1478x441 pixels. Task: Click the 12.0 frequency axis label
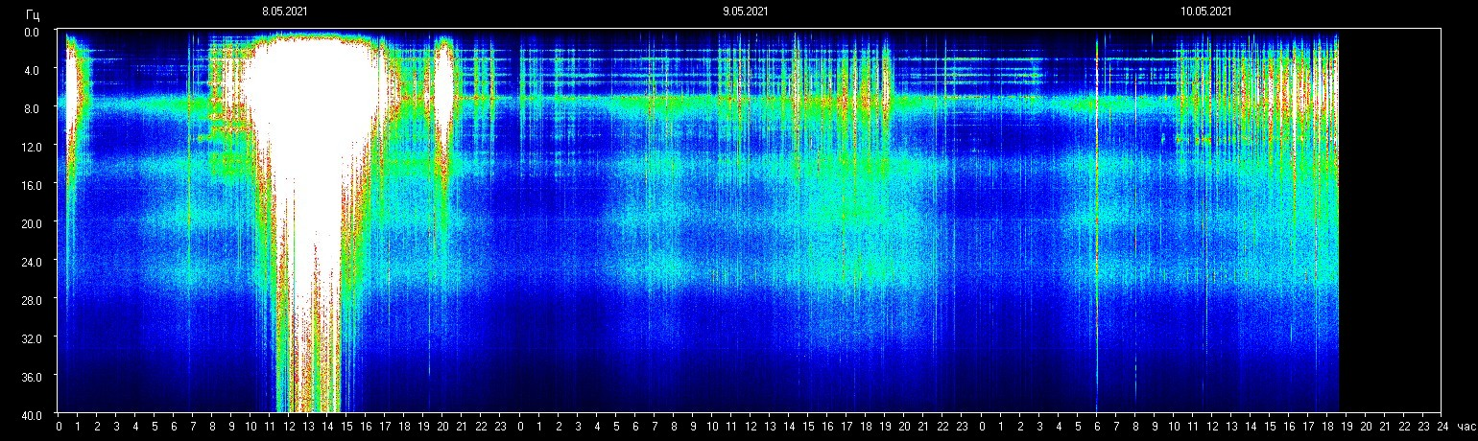[x=31, y=146]
